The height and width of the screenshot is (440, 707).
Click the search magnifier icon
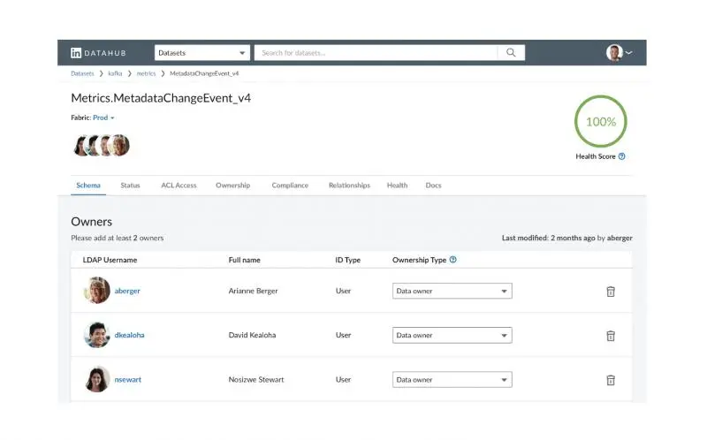coord(511,53)
